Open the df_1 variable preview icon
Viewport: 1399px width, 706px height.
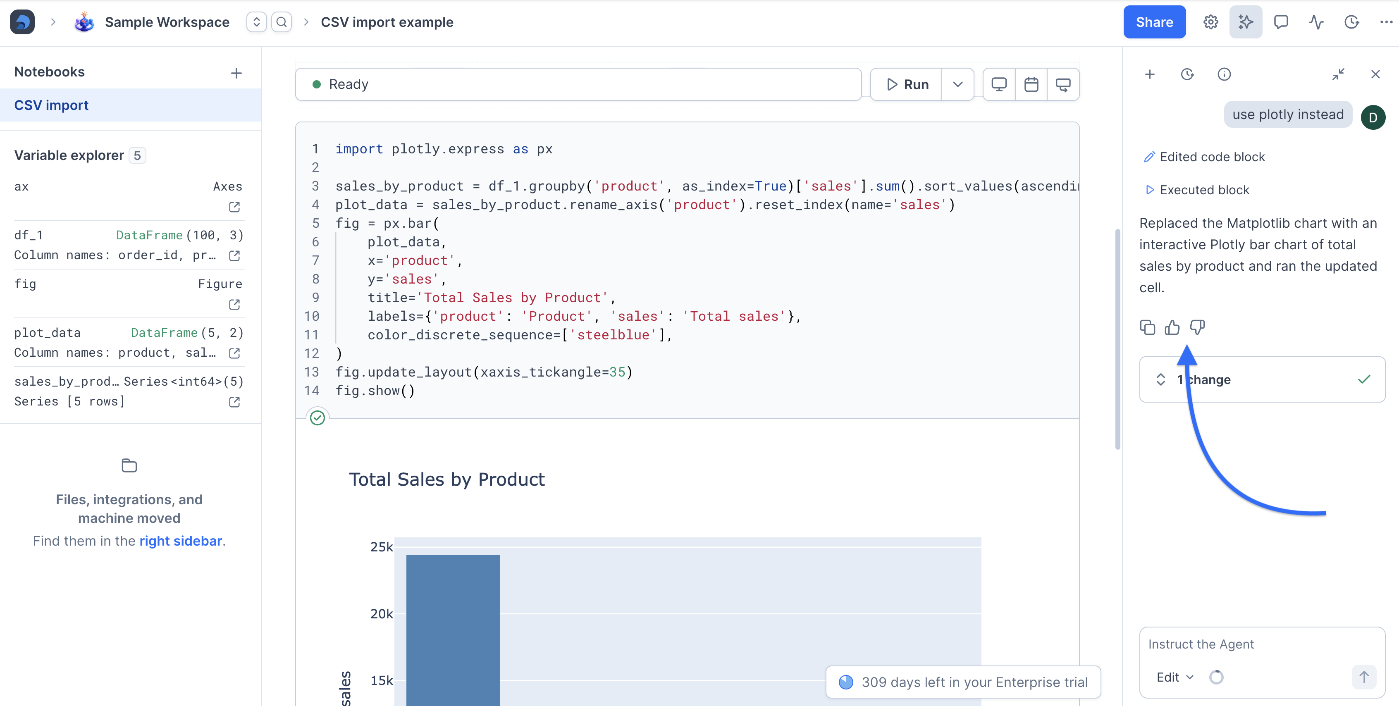tap(235, 256)
